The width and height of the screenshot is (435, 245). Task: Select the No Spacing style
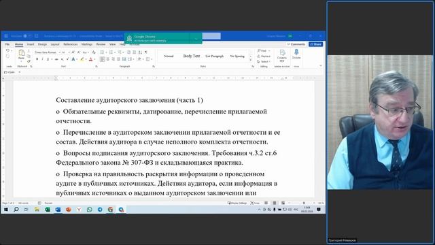237,56
